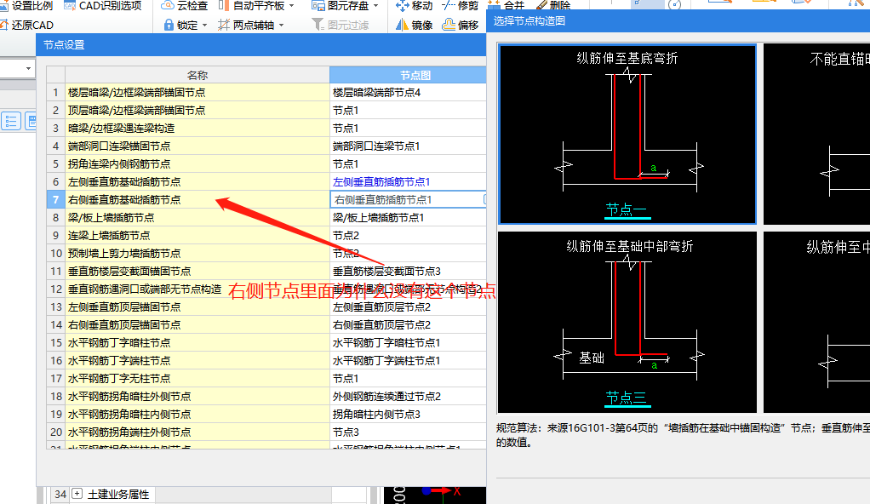Click the 左侧垂直筋顶层节点2 cell
The width and height of the screenshot is (870, 504).
point(408,307)
